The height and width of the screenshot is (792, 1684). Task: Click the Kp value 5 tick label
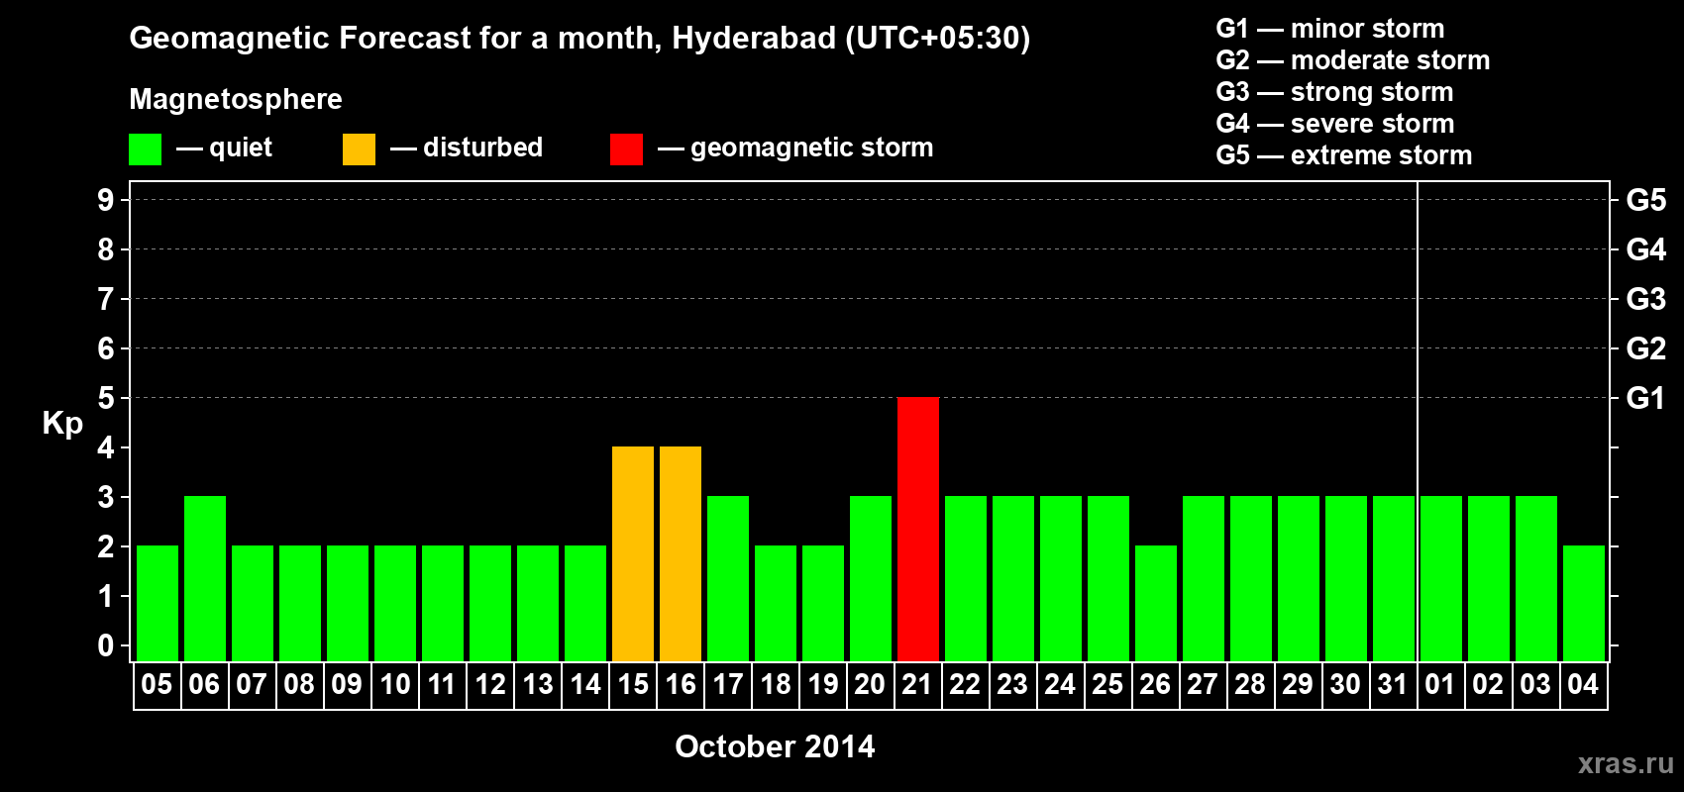point(106,398)
